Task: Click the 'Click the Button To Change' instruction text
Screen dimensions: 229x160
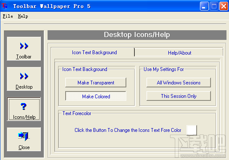Action: [x=128, y=130]
